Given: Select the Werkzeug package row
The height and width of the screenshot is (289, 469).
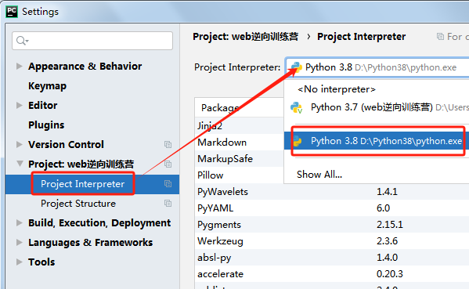Looking at the screenshot, I should [332, 241].
